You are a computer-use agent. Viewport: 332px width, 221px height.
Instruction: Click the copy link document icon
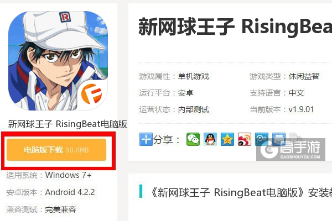coord(295,139)
